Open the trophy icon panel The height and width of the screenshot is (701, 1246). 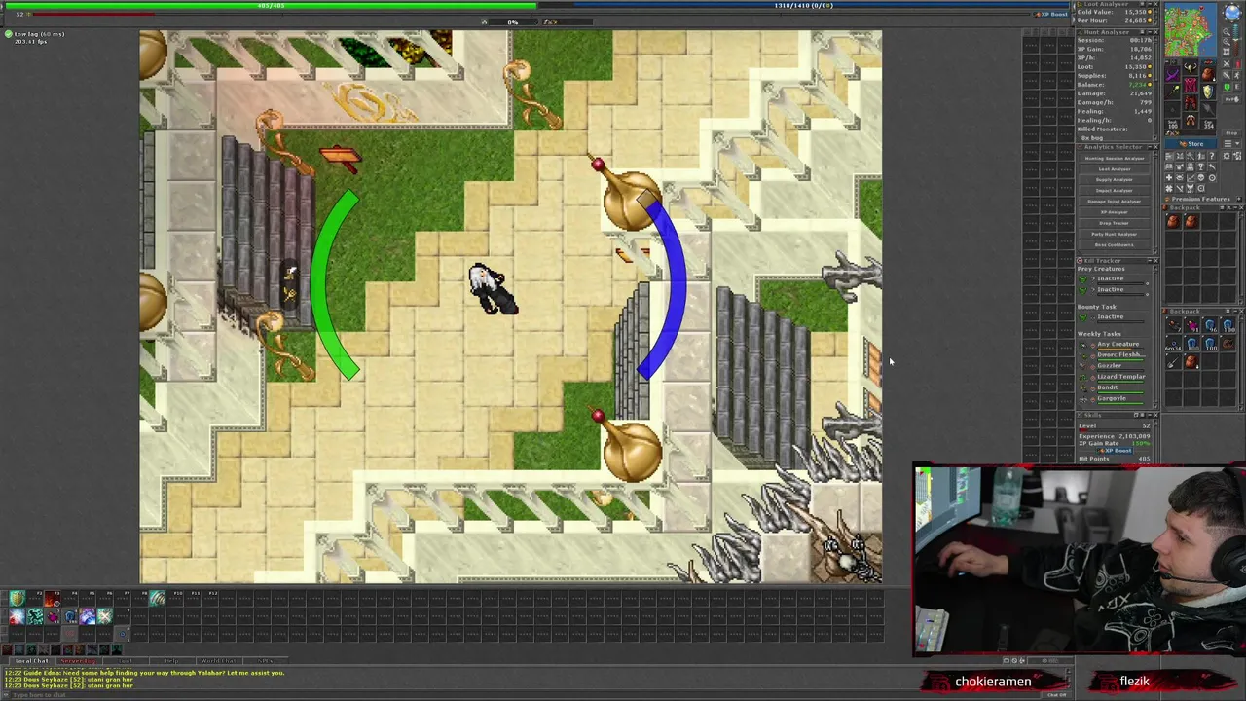click(x=1201, y=166)
